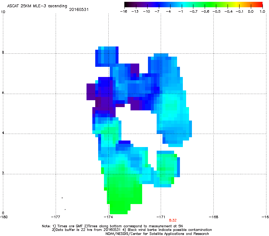Click the red end of the color bar
Viewport: 269px width, 236px height.
pyautogui.click(x=260, y=4)
